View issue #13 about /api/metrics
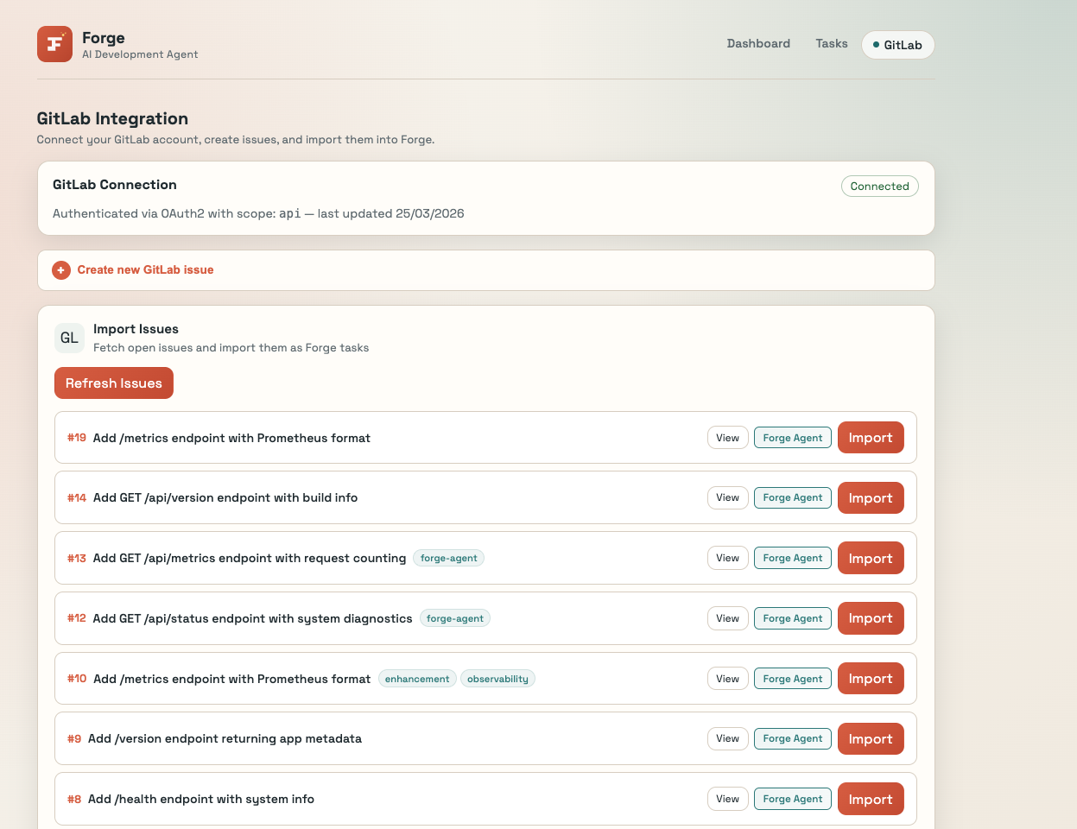 (728, 558)
